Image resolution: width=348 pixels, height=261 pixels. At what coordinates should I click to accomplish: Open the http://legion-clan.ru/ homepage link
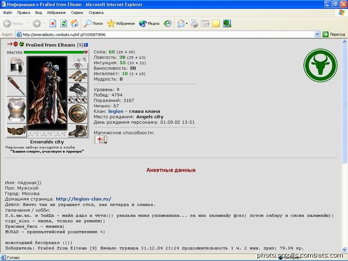click(84, 199)
